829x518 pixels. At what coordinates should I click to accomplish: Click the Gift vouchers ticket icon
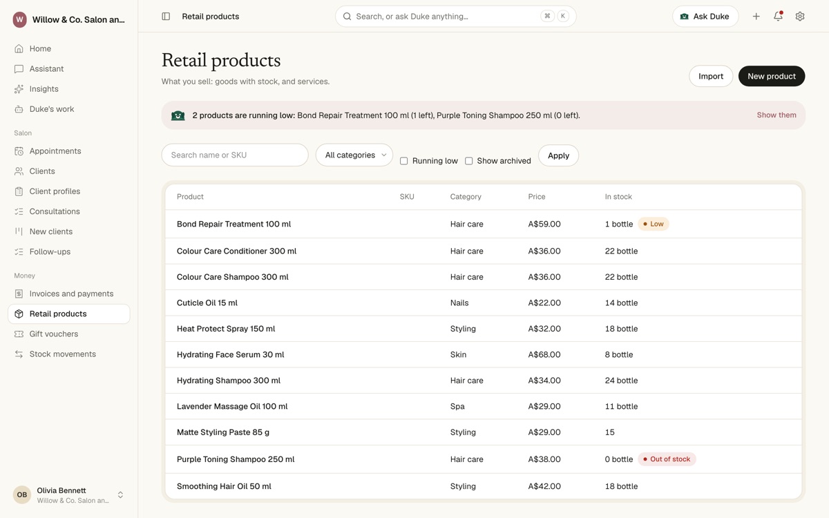pos(19,334)
